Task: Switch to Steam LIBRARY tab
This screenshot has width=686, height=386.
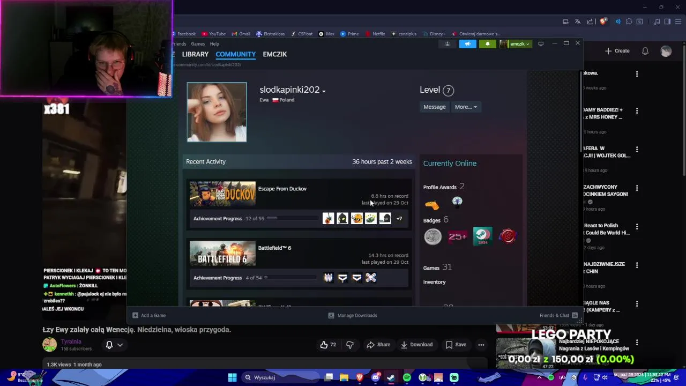Action: [195, 54]
